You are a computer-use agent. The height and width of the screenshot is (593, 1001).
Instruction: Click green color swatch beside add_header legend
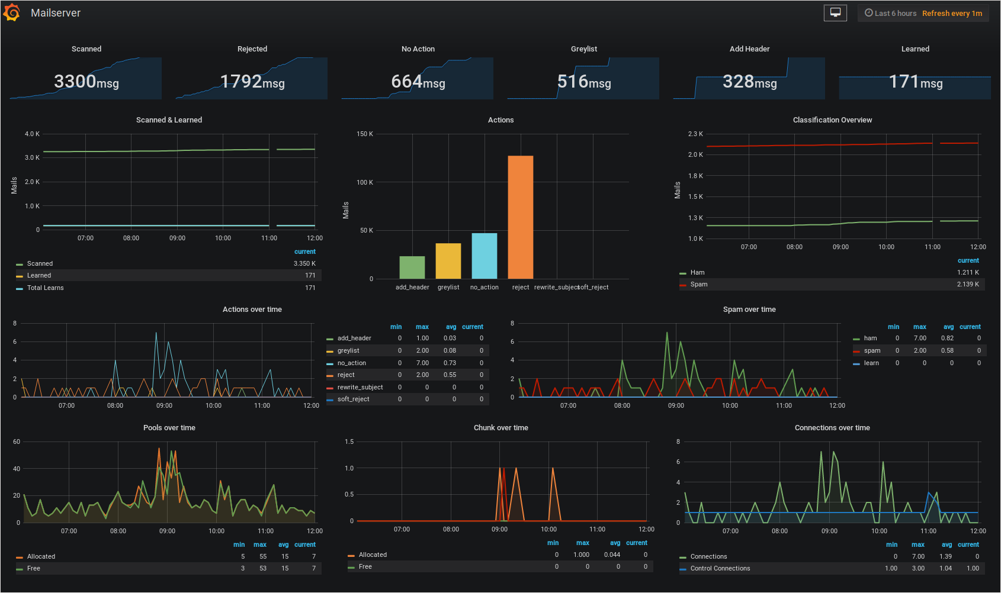point(330,339)
